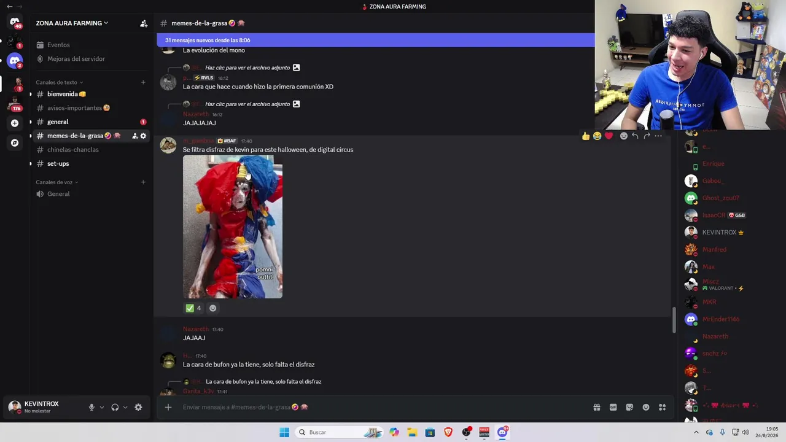
Task: Switch to set-ups channel
Action: 90,164
